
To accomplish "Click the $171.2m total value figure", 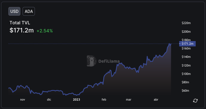I will (22, 30).
